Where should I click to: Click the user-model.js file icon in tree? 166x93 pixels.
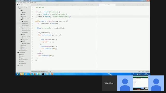22,38
